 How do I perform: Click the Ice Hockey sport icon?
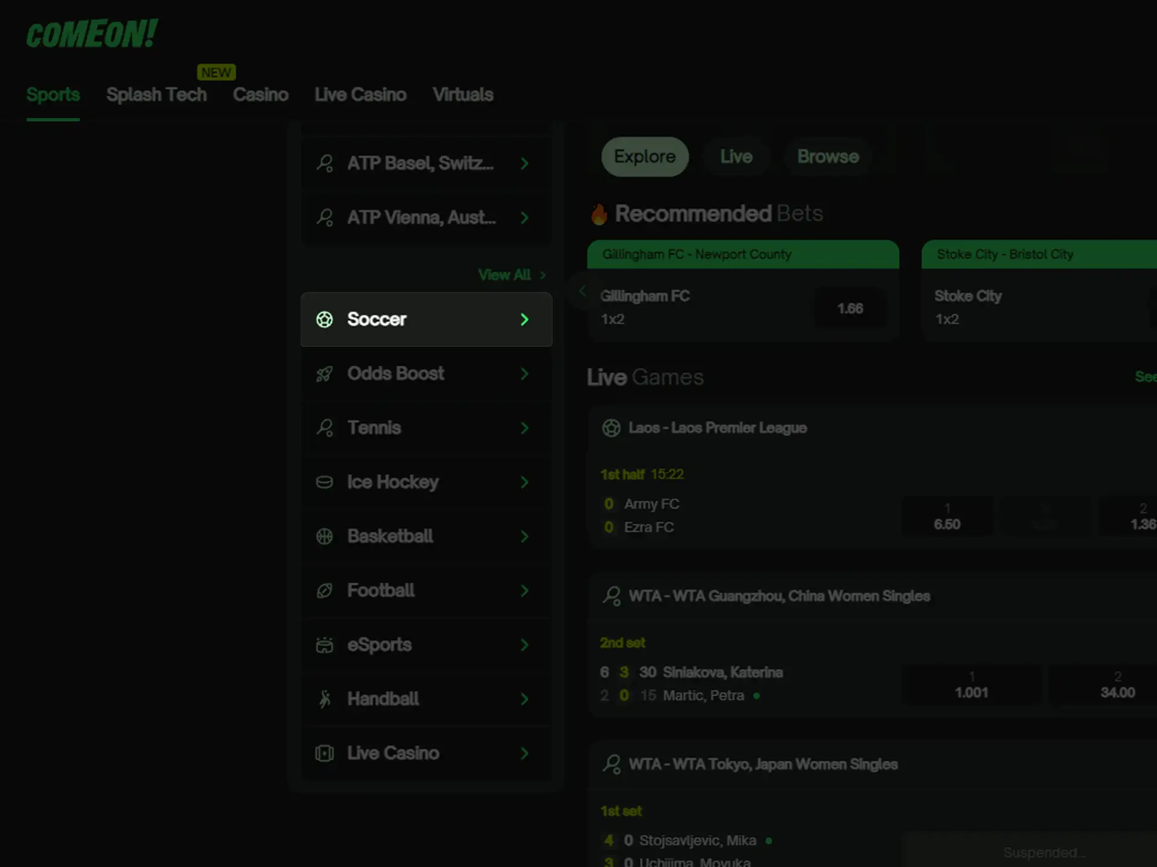coord(324,482)
